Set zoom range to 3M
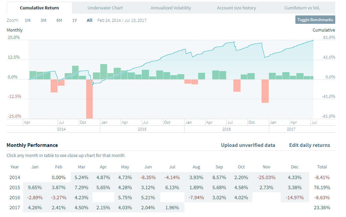The width and height of the screenshot is (346, 217). tap(43, 20)
